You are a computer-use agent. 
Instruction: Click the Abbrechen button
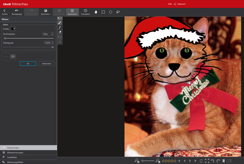pyautogui.click(x=46, y=64)
